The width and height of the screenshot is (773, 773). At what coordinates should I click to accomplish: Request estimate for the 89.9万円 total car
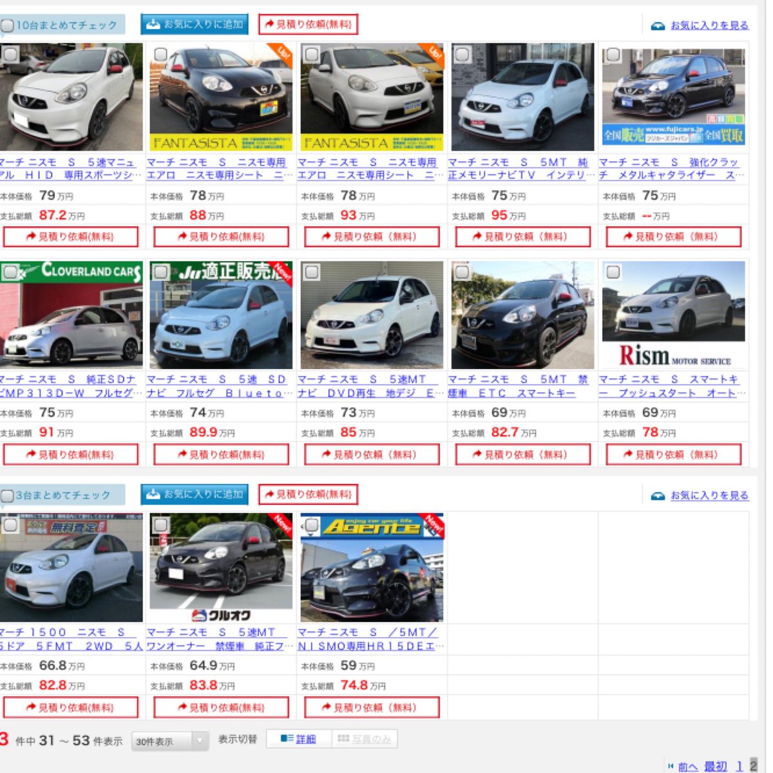click(221, 455)
